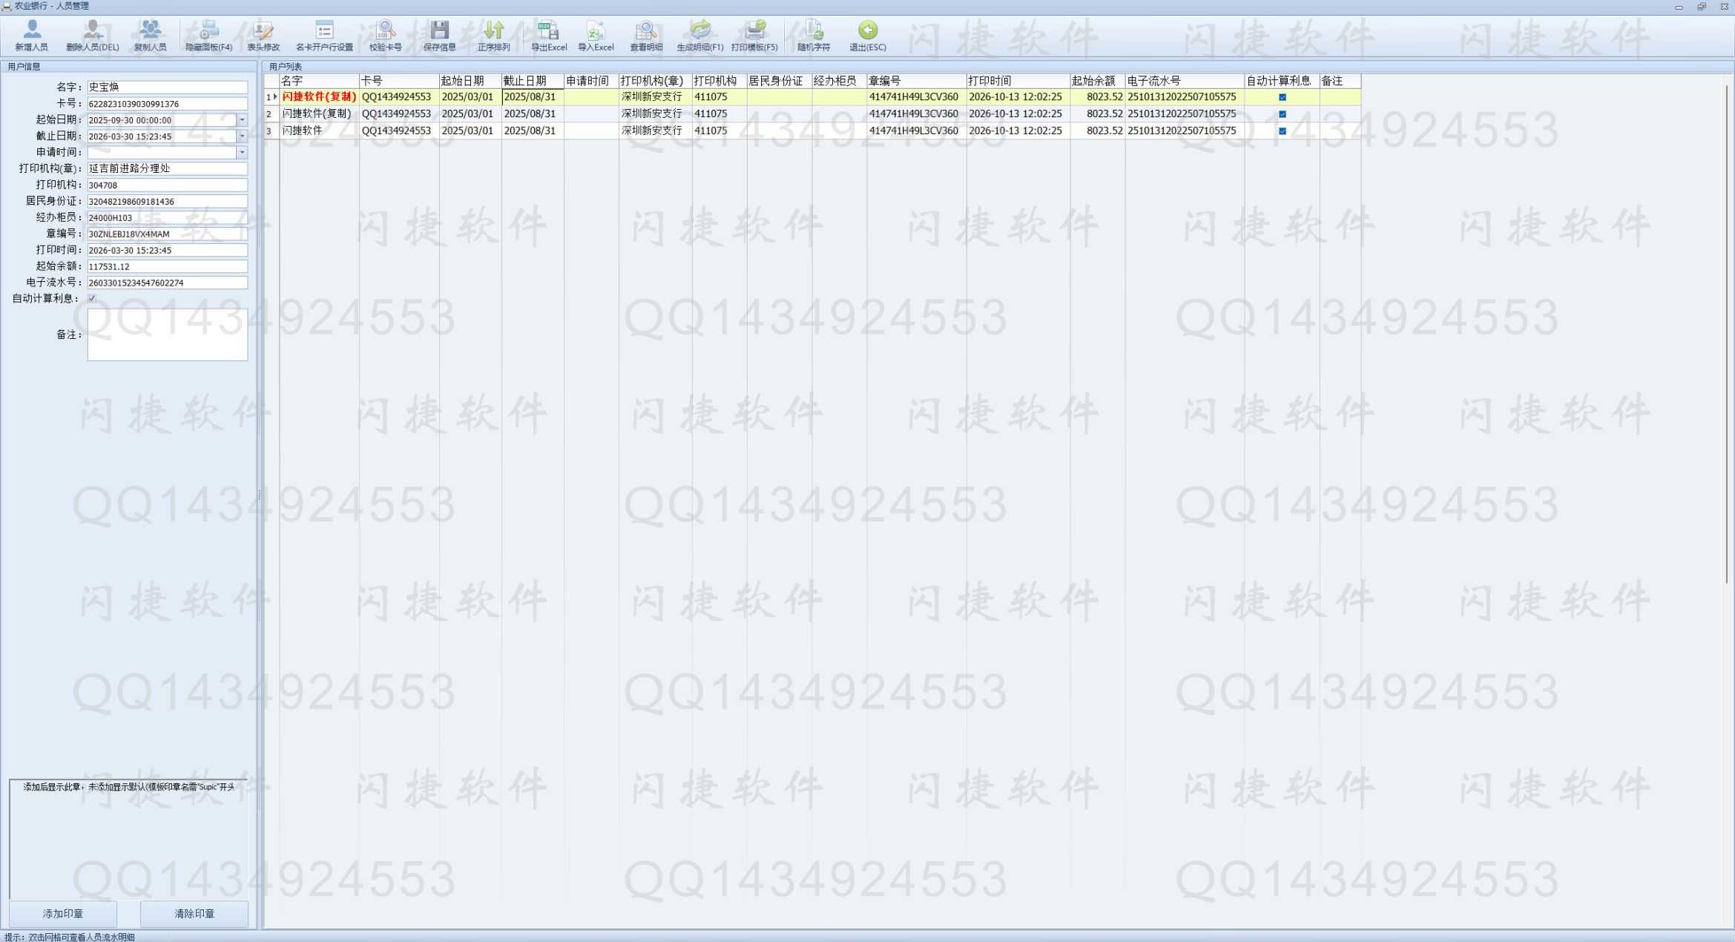Viewport: 1735px width, 942px height.
Task: Click the 打印时间 column header
Action: (1017, 81)
